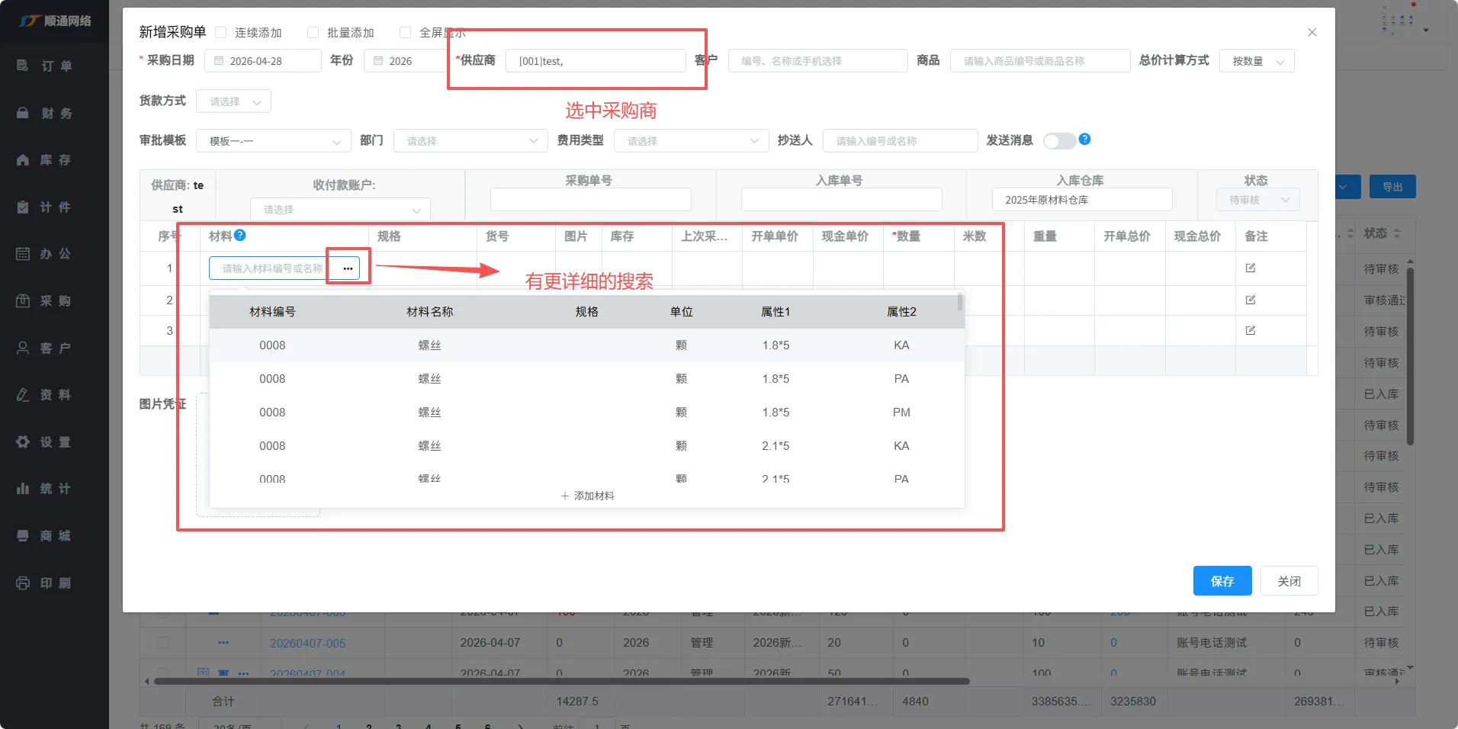Click the 添加材料 link
The height and width of the screenshot is (729, 1458).
[x=587, y=496]
